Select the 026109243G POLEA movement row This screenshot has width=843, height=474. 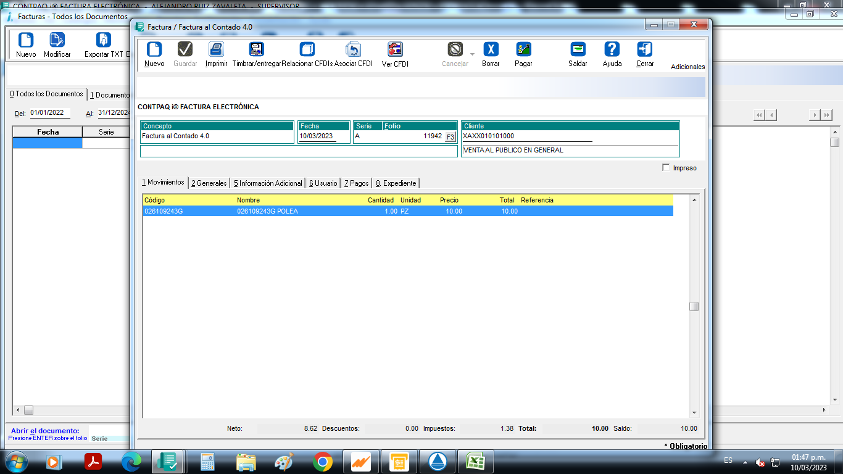point(407,211)
